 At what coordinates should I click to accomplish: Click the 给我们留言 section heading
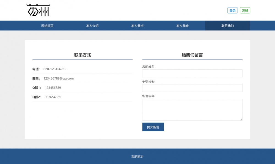(192, 55)
